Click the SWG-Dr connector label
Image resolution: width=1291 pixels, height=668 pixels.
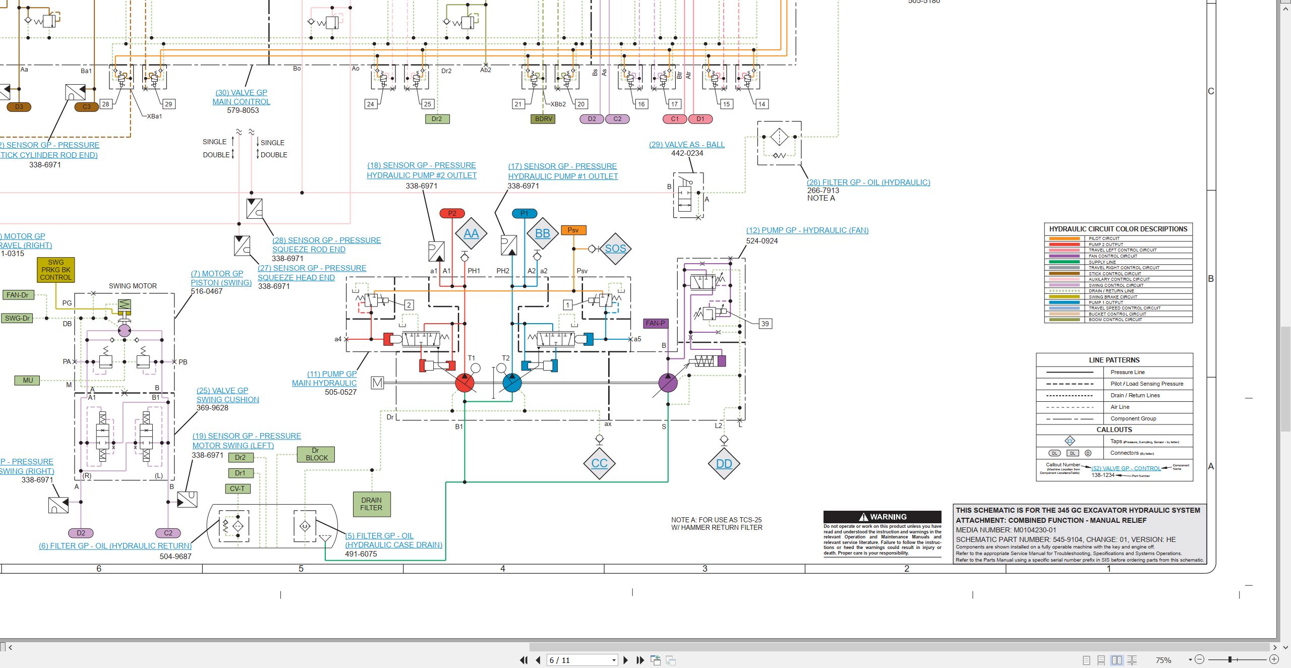click(18, 318)
